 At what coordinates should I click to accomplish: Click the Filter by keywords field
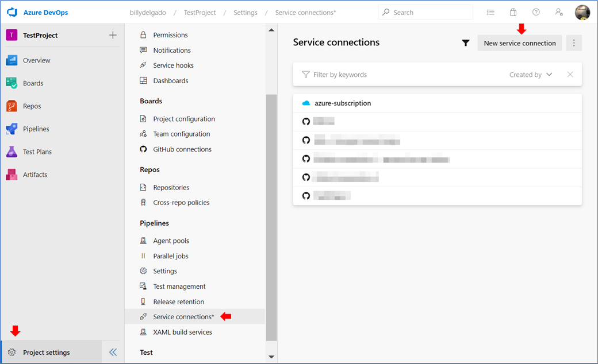coord(400,75)
